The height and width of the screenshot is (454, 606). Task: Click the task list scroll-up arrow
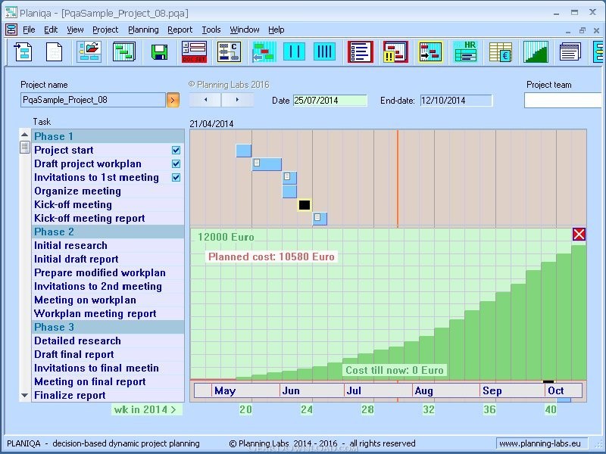(25, 135)
